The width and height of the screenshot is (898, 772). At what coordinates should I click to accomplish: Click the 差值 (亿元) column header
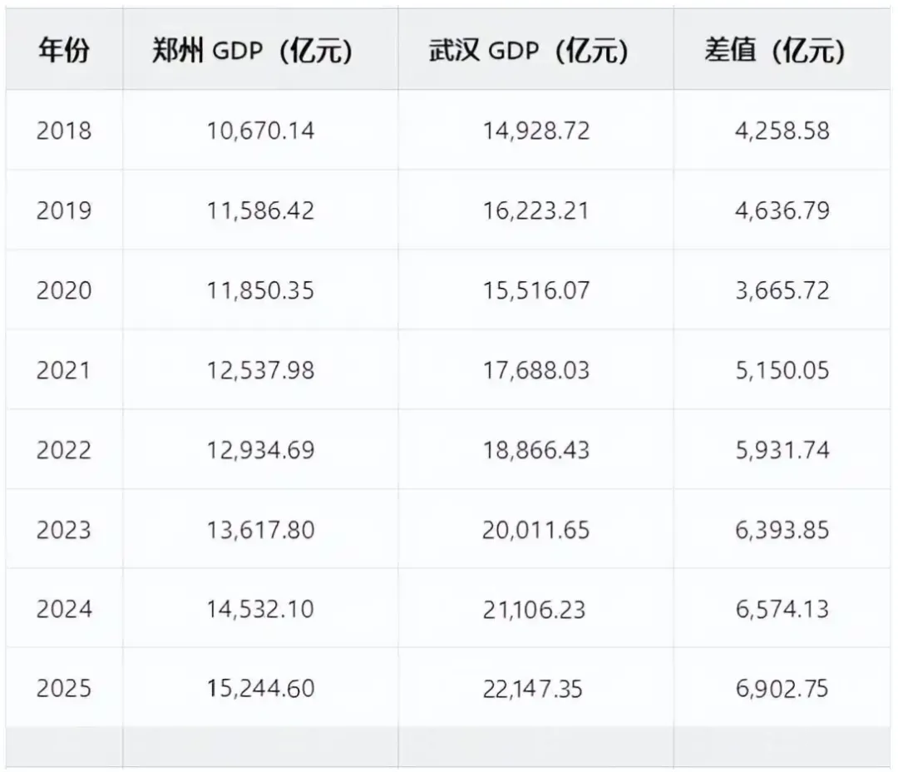782,51
